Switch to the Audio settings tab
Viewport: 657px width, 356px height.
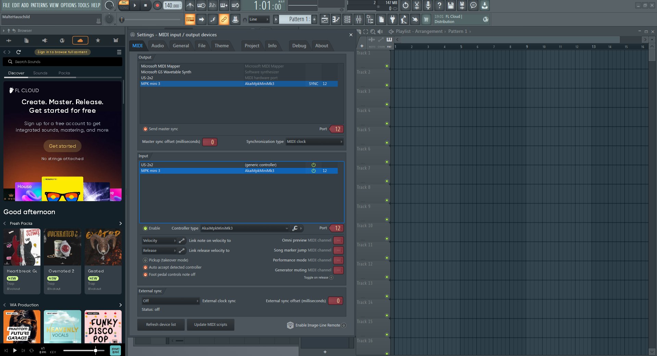158,46
